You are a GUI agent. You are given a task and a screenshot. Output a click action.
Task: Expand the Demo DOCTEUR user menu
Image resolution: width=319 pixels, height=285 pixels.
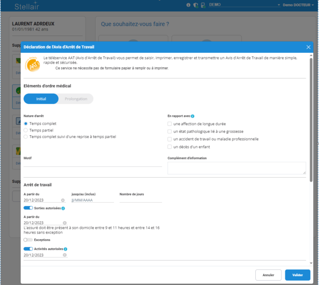coord(299,5)
